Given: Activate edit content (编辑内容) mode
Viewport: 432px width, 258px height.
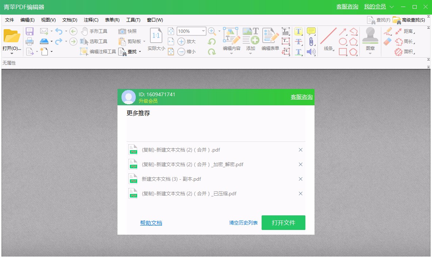Looking at the screenshot, I should point(231,40).
